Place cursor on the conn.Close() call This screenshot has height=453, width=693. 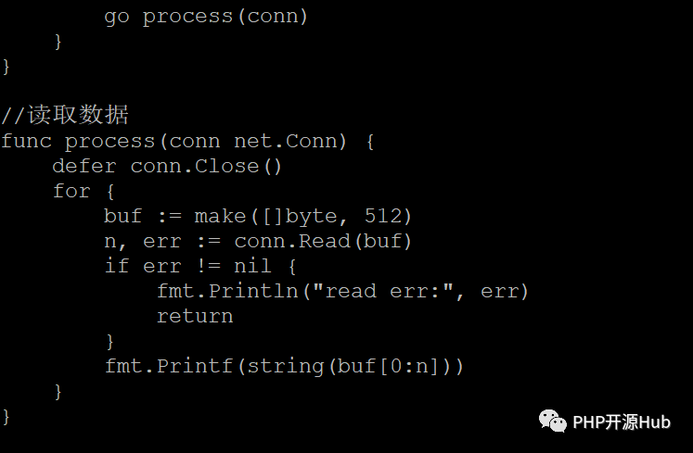point(206,166)
